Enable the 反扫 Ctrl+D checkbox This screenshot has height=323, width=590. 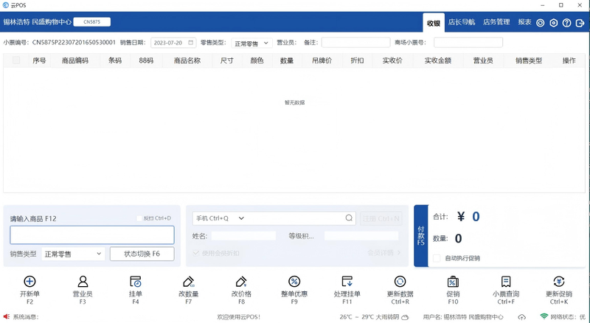coord(139,218)
